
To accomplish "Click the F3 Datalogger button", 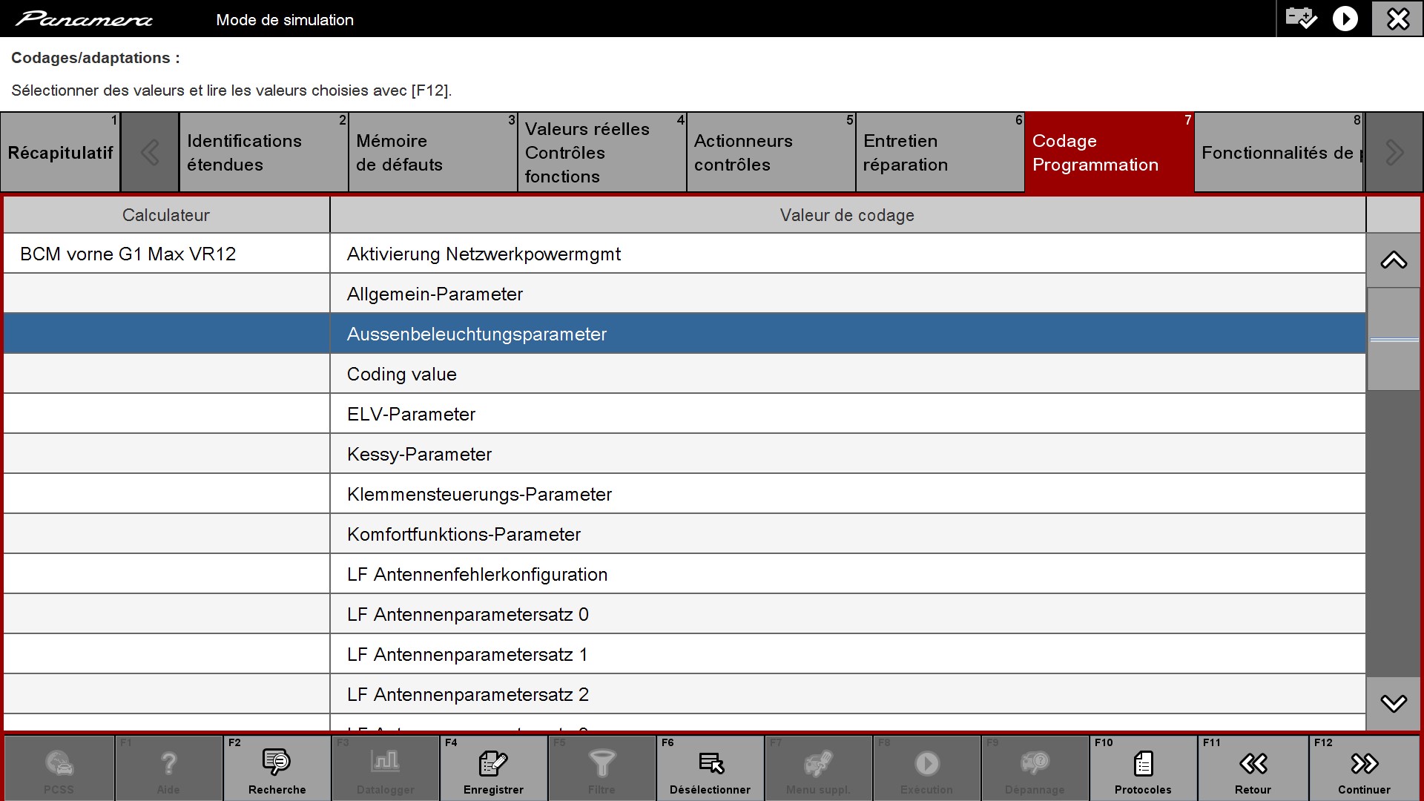I will 385,768.
